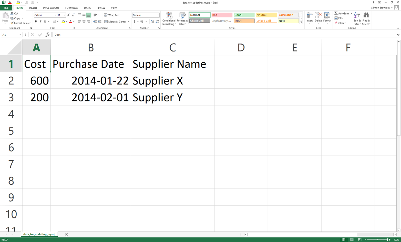Open the Fill Color dropdown arrow

click(x=67, y=22)
